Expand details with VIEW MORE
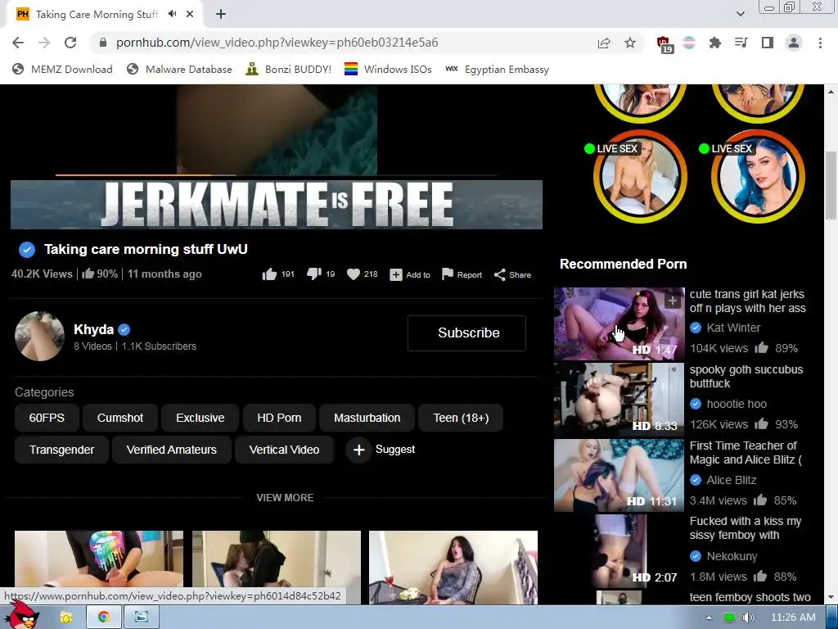838x629 pixels. (x=285, y=497)
